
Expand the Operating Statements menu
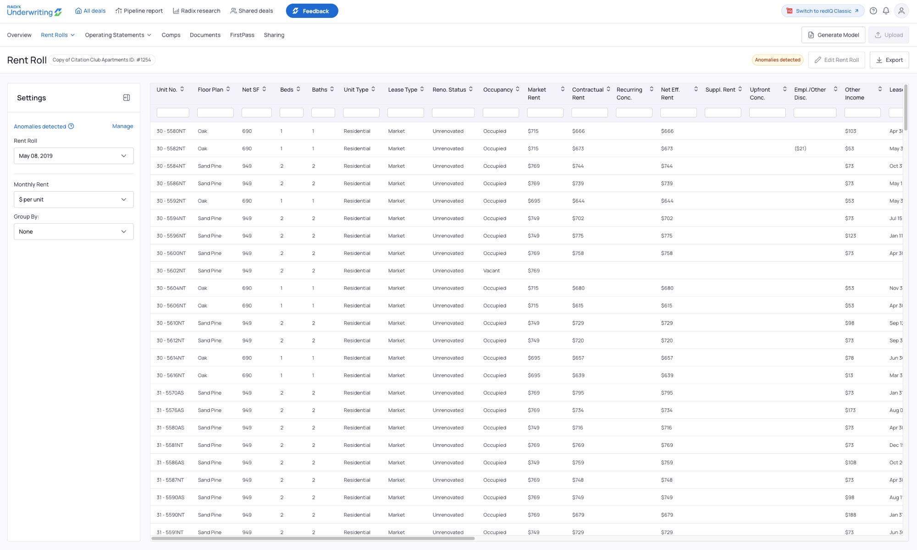118,35
